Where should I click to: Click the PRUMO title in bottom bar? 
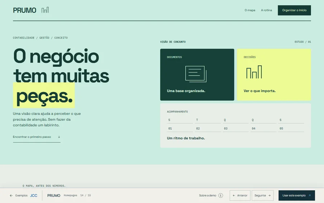54,195
